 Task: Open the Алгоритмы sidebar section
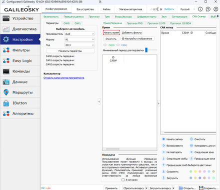pos(20,113)
